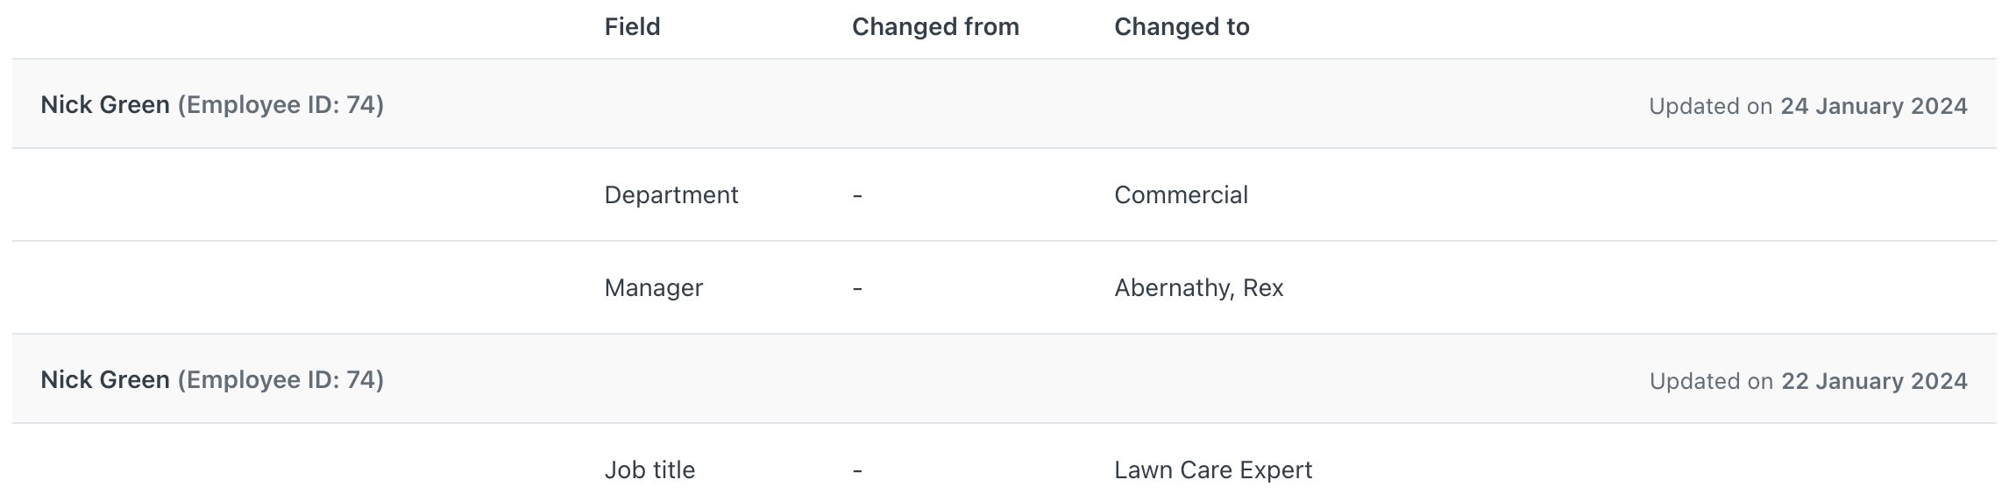The image size is (2016, 501).
Task: Click Updated on 22 January 2024 text
Action: point(1808,381)
